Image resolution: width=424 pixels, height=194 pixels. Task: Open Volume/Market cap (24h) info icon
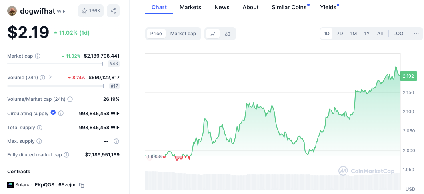click(70, 99)
